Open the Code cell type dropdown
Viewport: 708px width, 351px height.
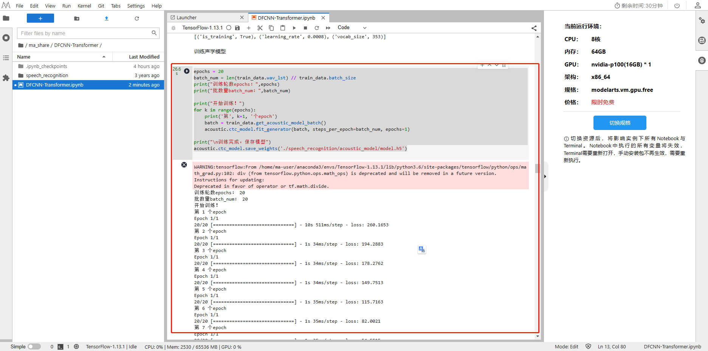pos(352,28)
